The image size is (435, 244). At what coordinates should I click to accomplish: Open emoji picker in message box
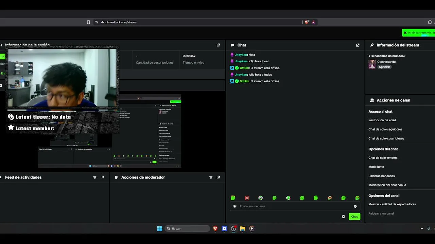click(355, 206)
